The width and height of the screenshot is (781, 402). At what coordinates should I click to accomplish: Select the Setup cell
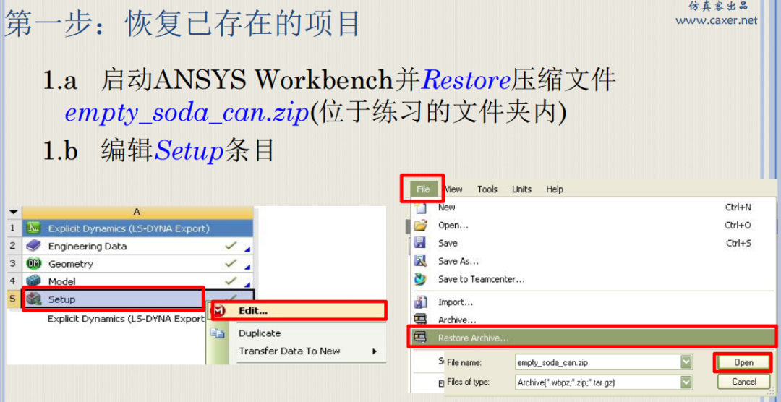point(114,299)
